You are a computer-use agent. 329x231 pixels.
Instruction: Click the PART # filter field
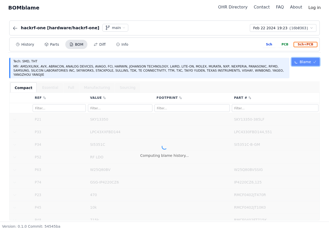(275, 108)
